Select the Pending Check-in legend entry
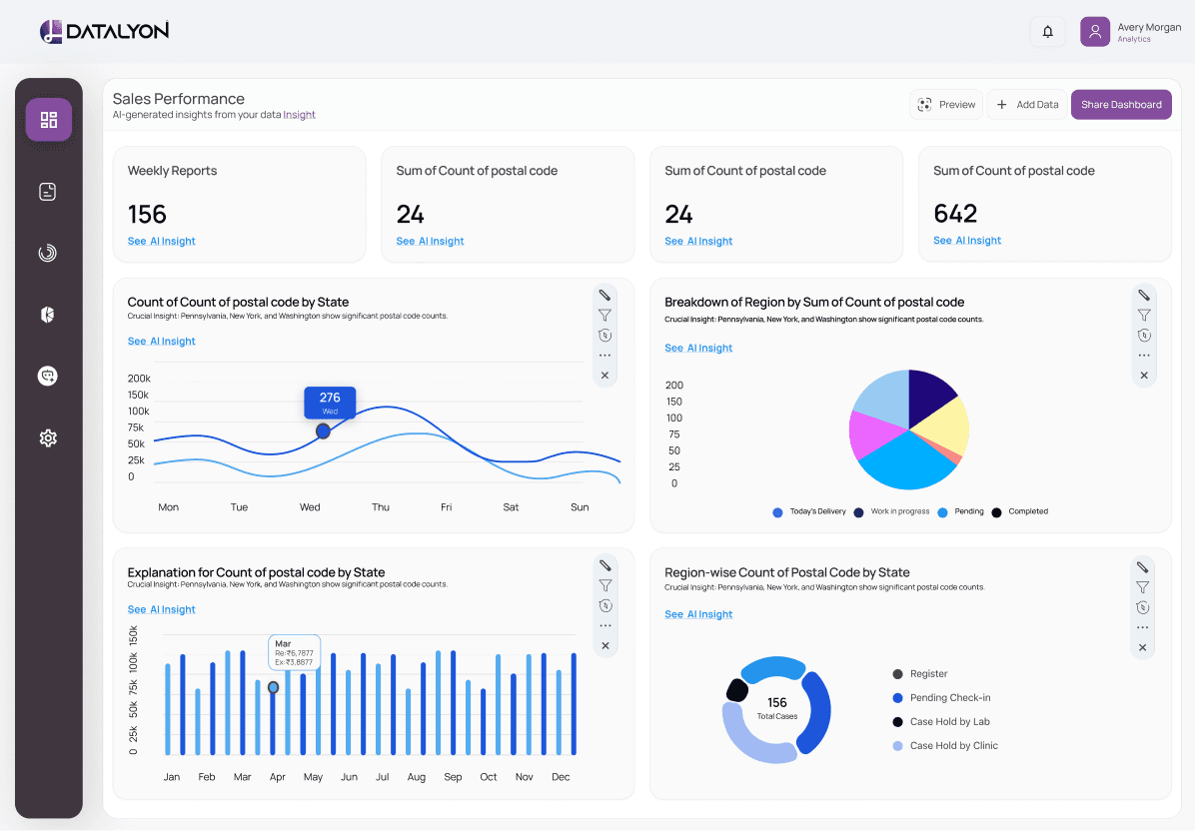This screenshot has height=831, width=1195. pyautogui.click(x=941, y=698)
